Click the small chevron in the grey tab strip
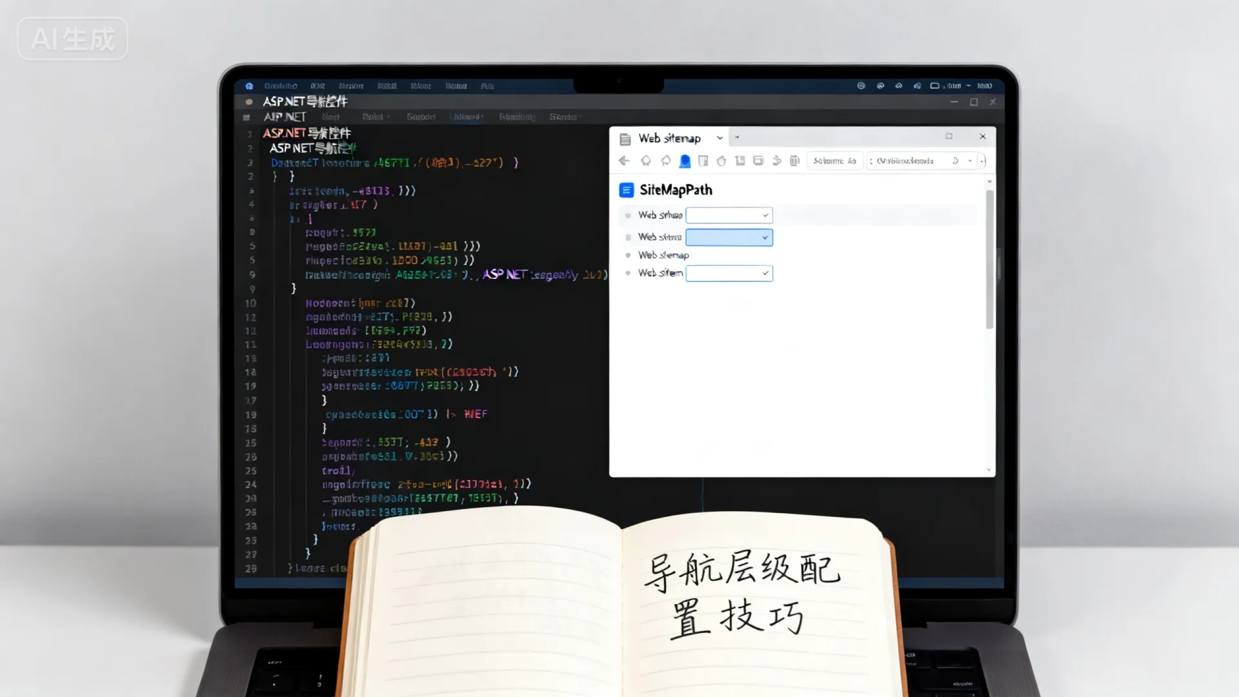1239x697 pixels. tap(737, 137)
